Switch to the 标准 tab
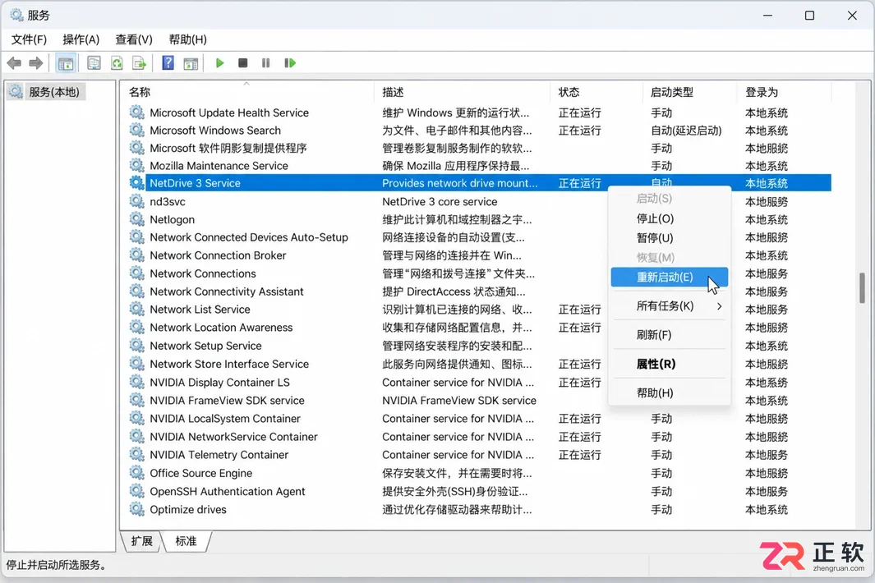 pyautogui.click(x=187, y=541)
